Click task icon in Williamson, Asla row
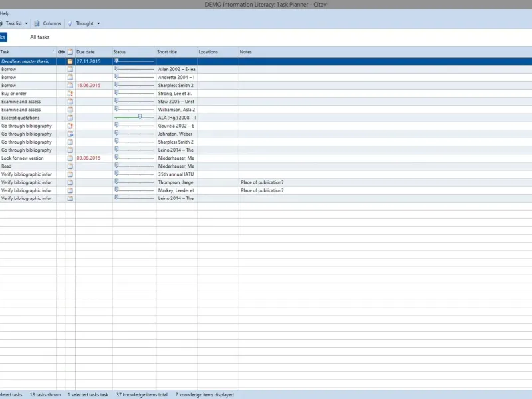532x399 pixels. click(70, 110)
